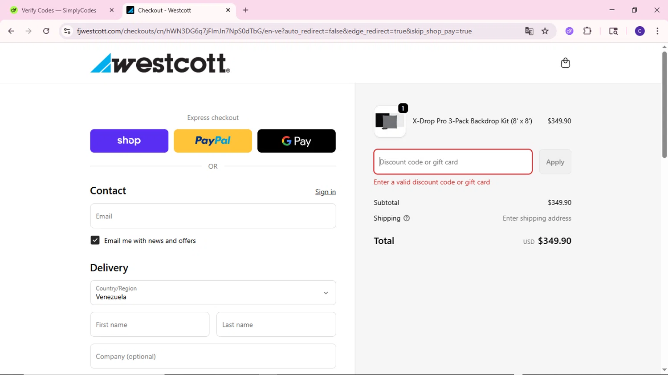Viewport: 668px width, 375px height.
Task: Choose PayPal express checkout
Action: pos(213,141)
